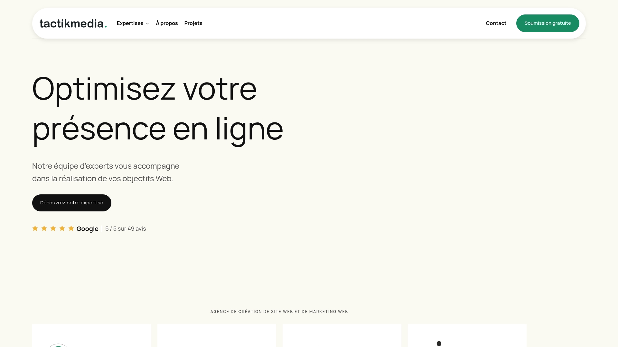Click the Google review label

(x=87, y=229)
